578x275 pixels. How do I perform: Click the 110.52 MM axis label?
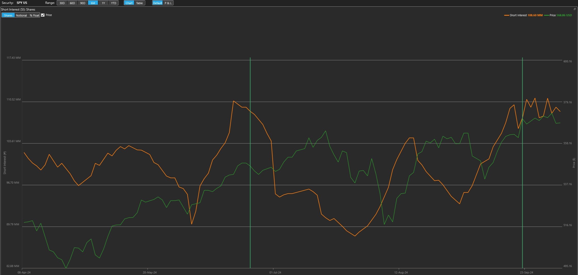tap(13, 100)
